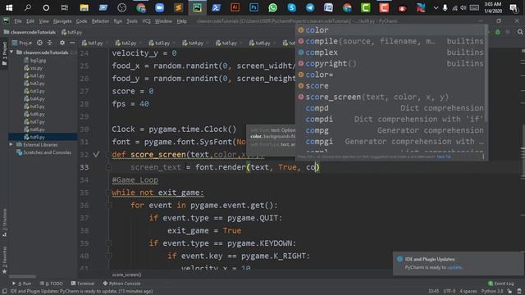525x295 pixels.
Task: Open the Event Log
Action: tap(501, 284)
